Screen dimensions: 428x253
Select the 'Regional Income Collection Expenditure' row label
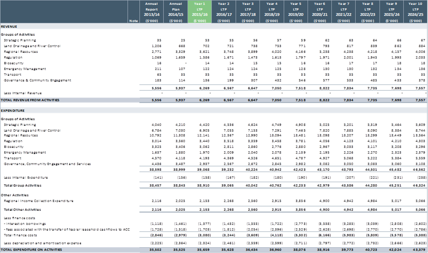(x=38, y=201)
